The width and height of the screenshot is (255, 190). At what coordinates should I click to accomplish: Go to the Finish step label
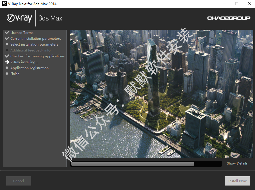tap(15, 74)
